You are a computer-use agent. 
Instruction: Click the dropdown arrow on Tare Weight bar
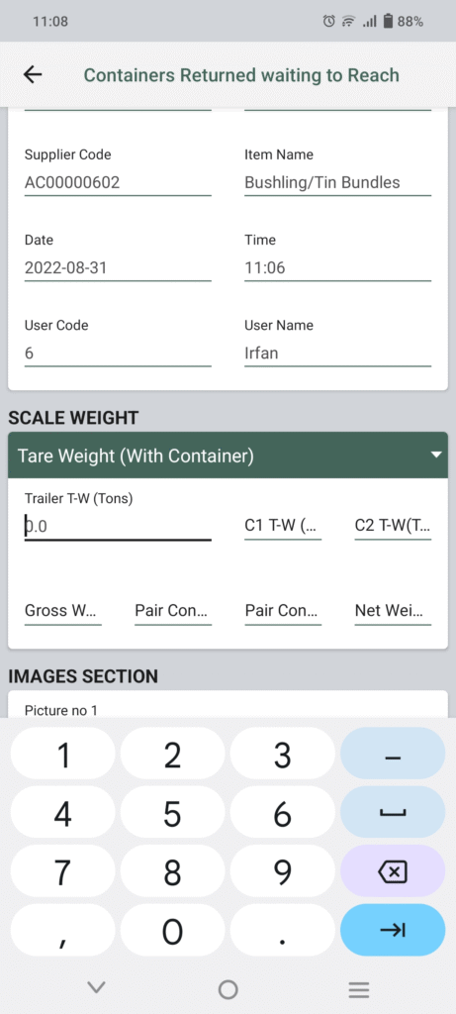pyautogui.click(x=437, y=456)
